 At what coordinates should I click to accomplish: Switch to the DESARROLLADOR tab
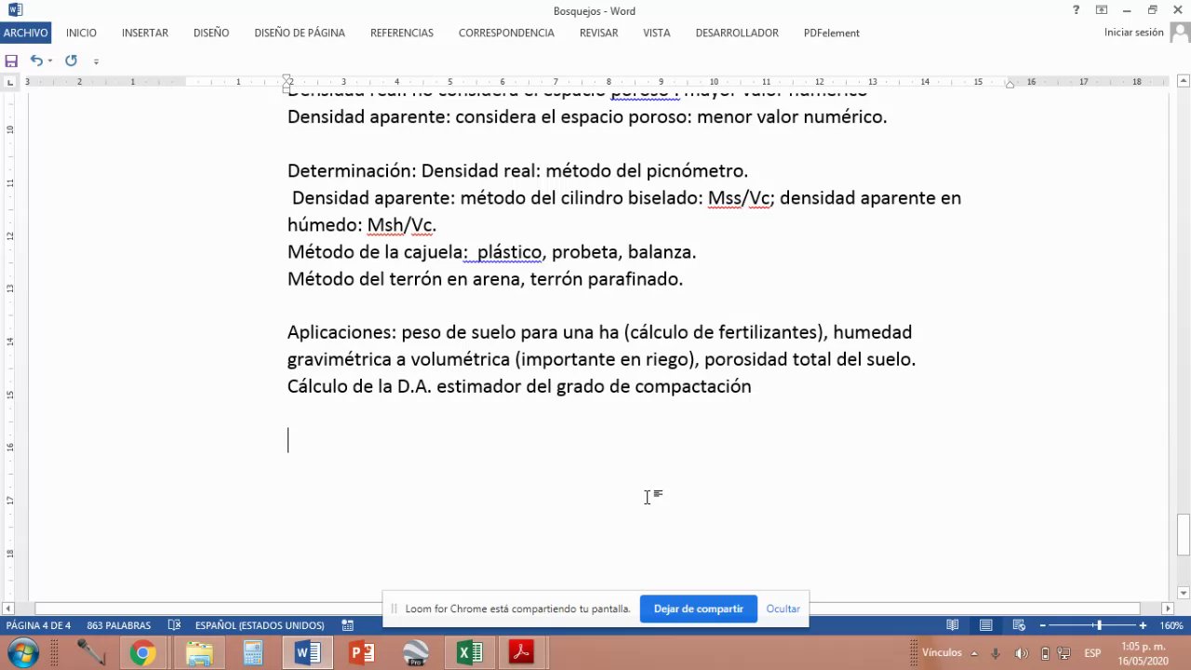pyautogui.click(x=737, y=33)
